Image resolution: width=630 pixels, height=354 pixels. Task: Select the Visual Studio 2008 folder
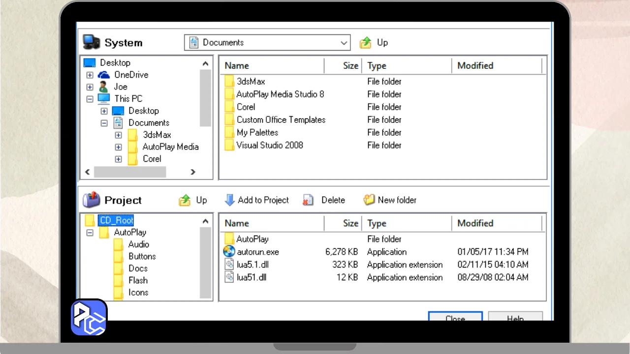tap(269, 145)
